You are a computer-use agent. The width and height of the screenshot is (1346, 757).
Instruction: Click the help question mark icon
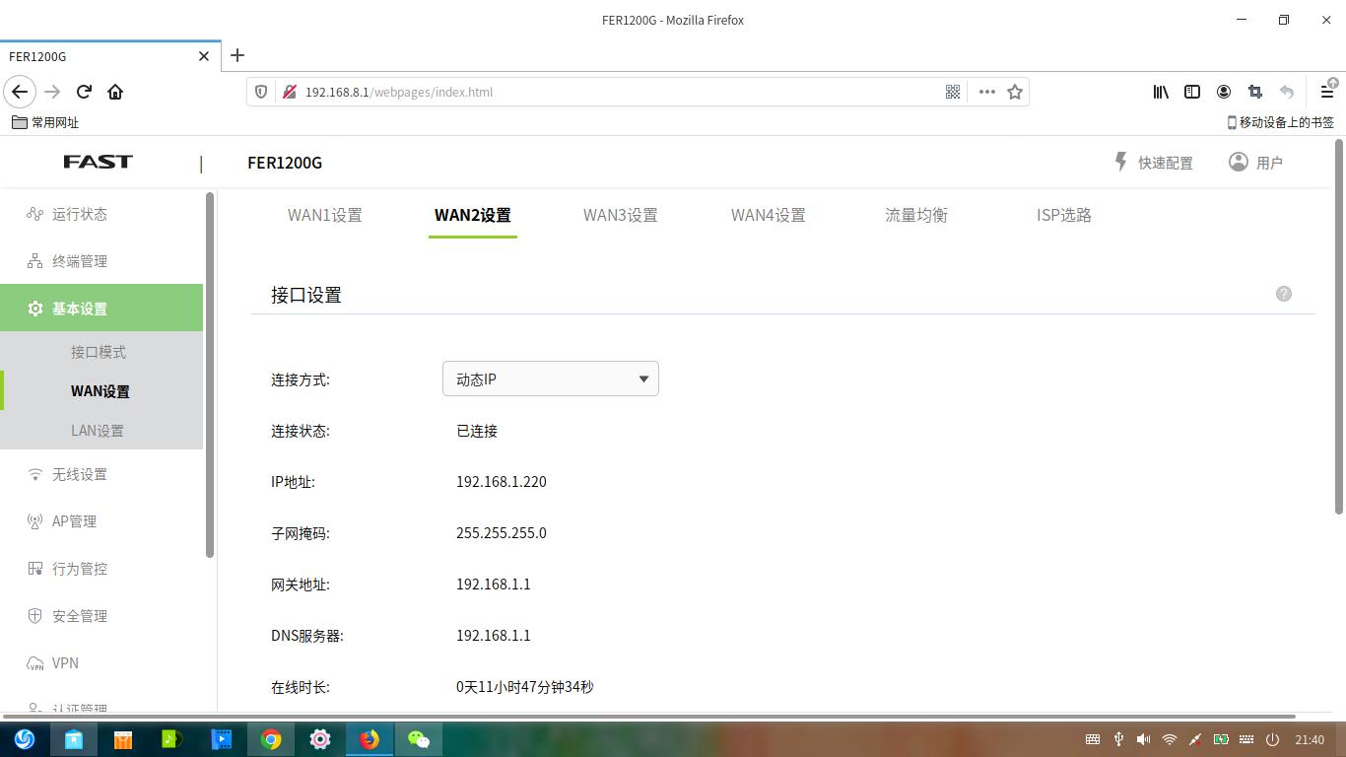tap(1283, 293)
